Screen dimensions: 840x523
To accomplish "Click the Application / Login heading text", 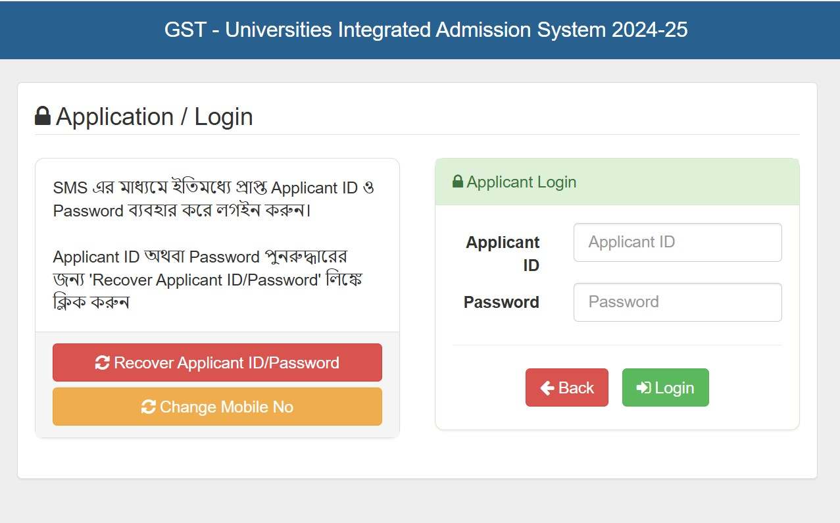I will 155,116.
